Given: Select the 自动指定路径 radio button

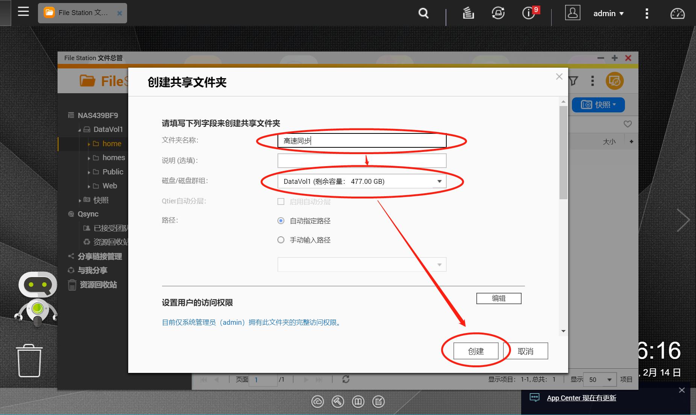Looking at the screenshot, I should click(x=281, y=221).
